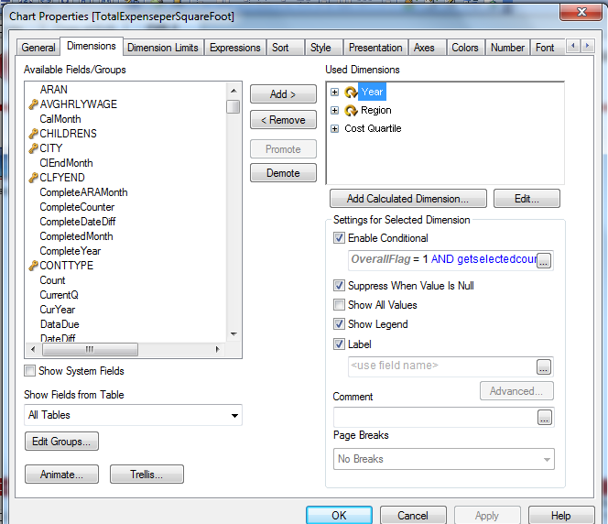This screenshot has height=524, width=608.
Task: Click the Demote button
Action: click(x=283, y=173)
